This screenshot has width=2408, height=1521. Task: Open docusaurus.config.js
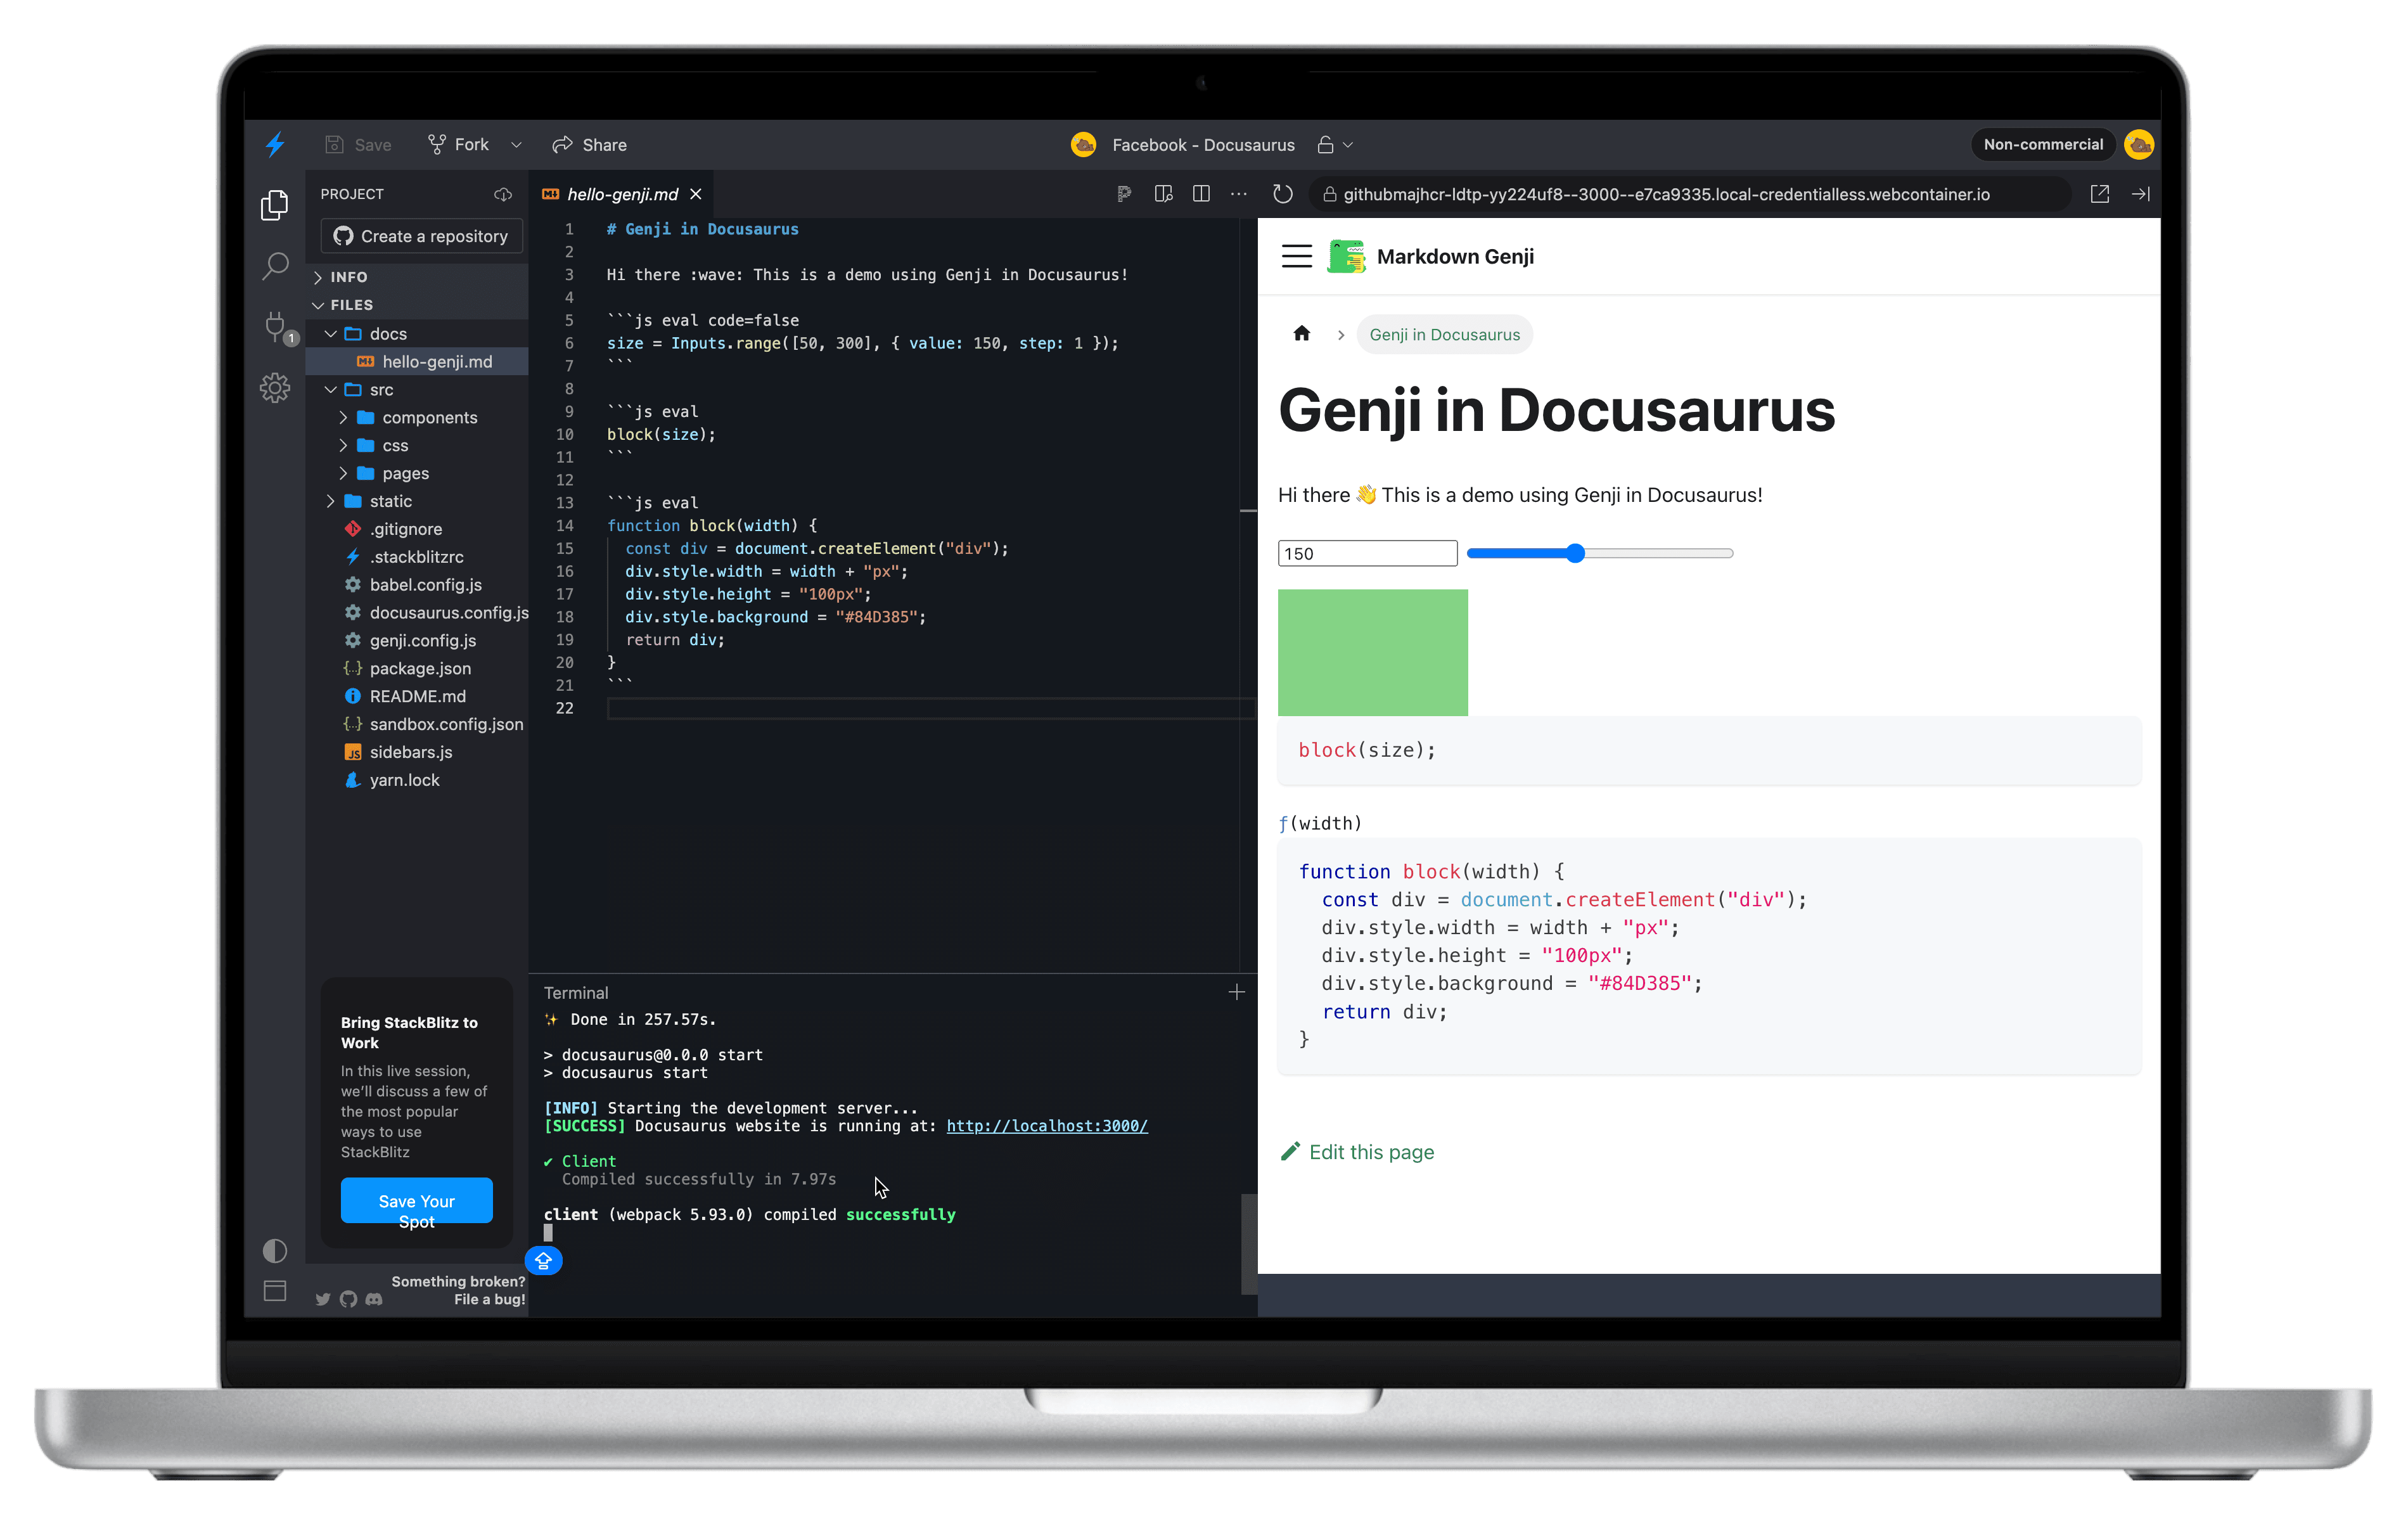click(417, 613)
